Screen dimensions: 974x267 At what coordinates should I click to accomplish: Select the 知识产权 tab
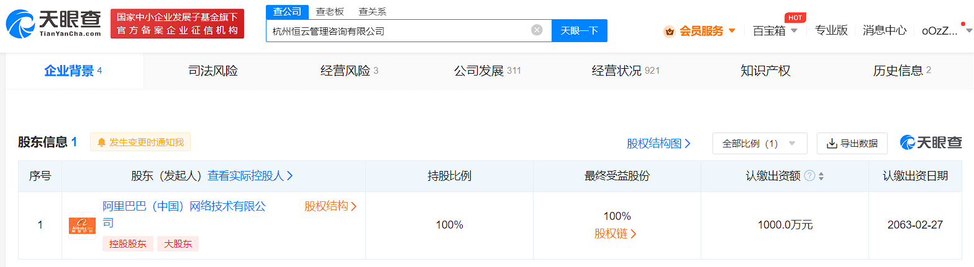(x=765, y=71)
